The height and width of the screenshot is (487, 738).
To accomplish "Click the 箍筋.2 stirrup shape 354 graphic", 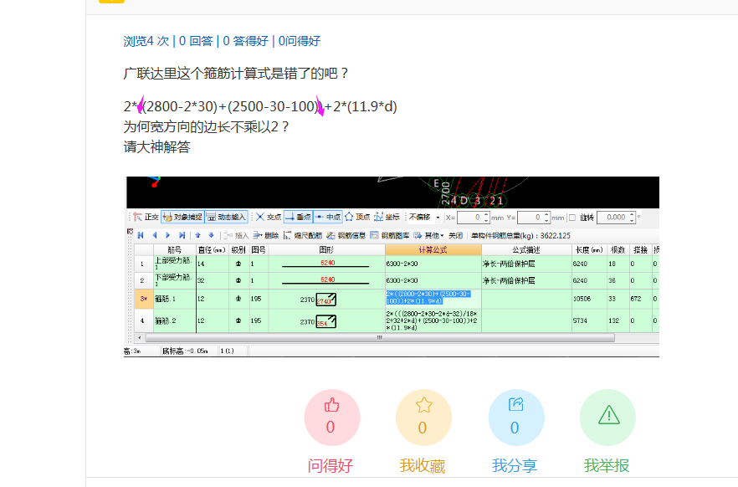I will 325,322.
